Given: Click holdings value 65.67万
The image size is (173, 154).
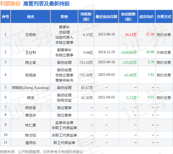Looking at the screenshot, I should [87, 88].
